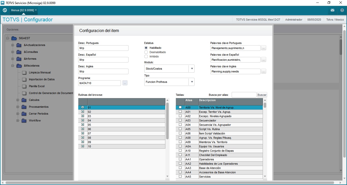Open Palavras clave Ingles ellipsis button
Image resolution: width=347 pixels, height=185 pixels.
264,71
